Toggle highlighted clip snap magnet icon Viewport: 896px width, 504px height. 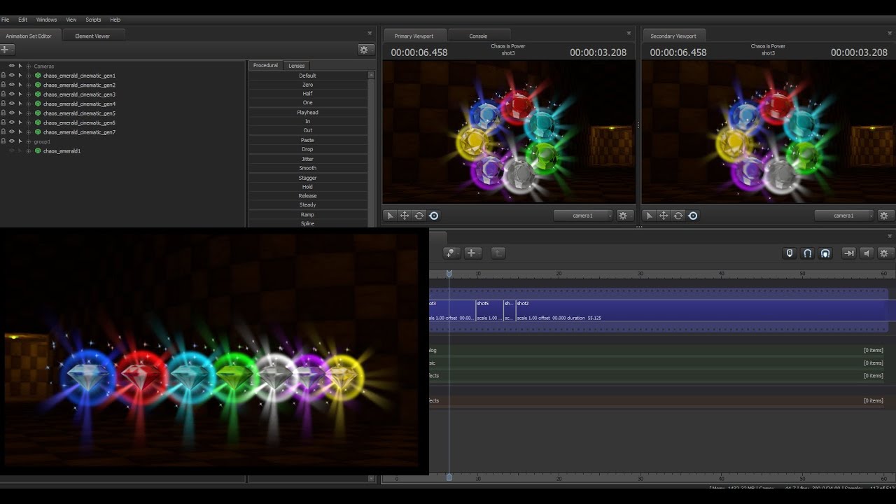click(x=825, y=253)
